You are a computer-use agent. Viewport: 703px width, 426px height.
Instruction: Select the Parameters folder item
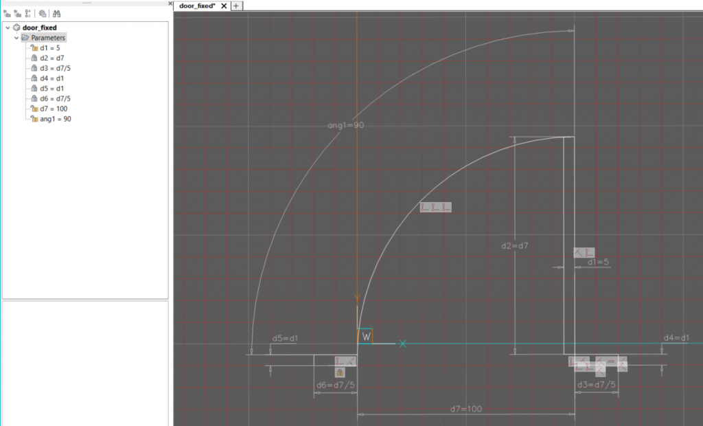tap(48, 38)
